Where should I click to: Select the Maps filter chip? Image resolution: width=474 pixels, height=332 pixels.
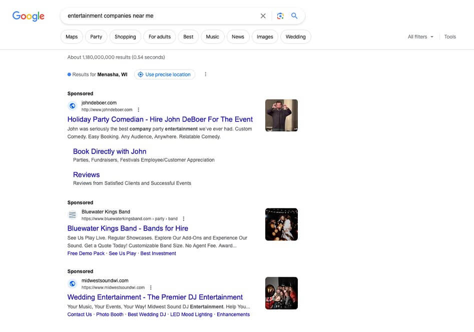[72, 37]
